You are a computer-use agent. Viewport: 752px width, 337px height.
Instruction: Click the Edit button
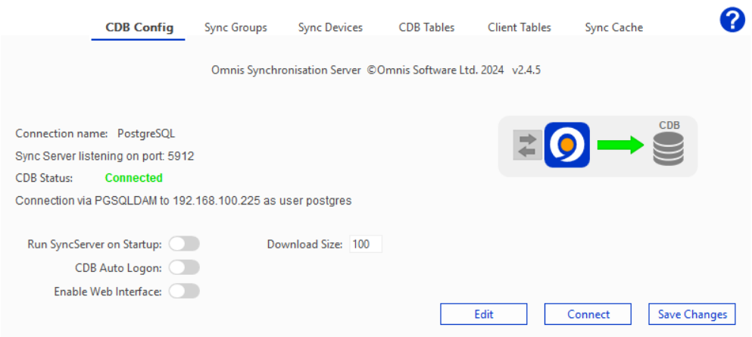pyautogui.click(x=484, y=314)
